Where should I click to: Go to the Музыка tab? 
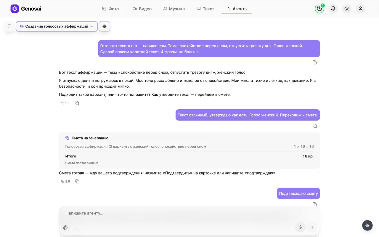(174, 9)
